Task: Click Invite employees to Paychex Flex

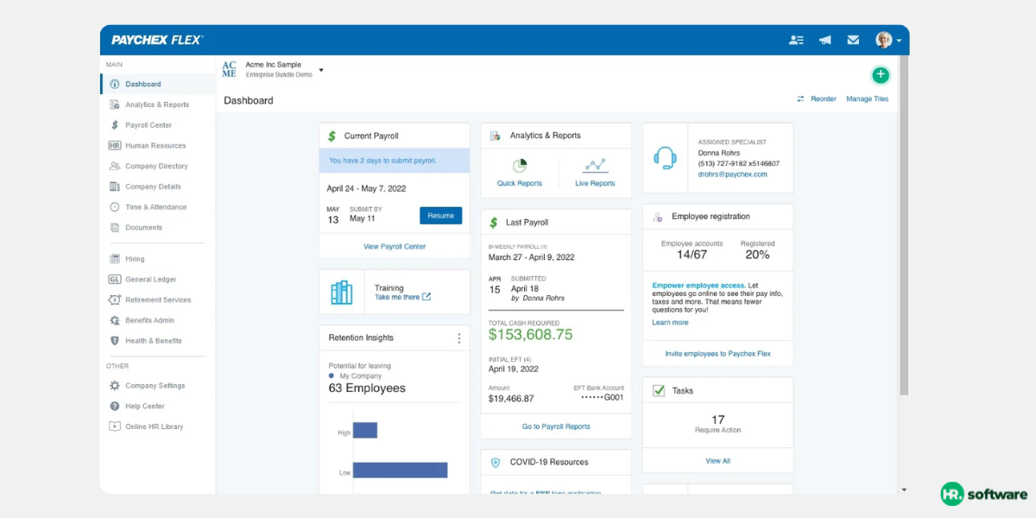Action: point(717,354)
